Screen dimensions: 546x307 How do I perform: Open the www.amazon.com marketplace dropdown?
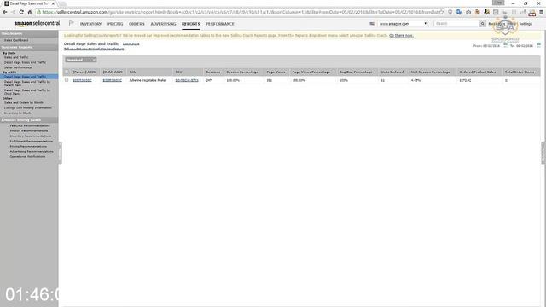[403, 24]
